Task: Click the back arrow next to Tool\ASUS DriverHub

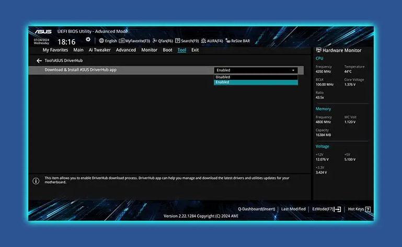Action: [x=39, y=61]
